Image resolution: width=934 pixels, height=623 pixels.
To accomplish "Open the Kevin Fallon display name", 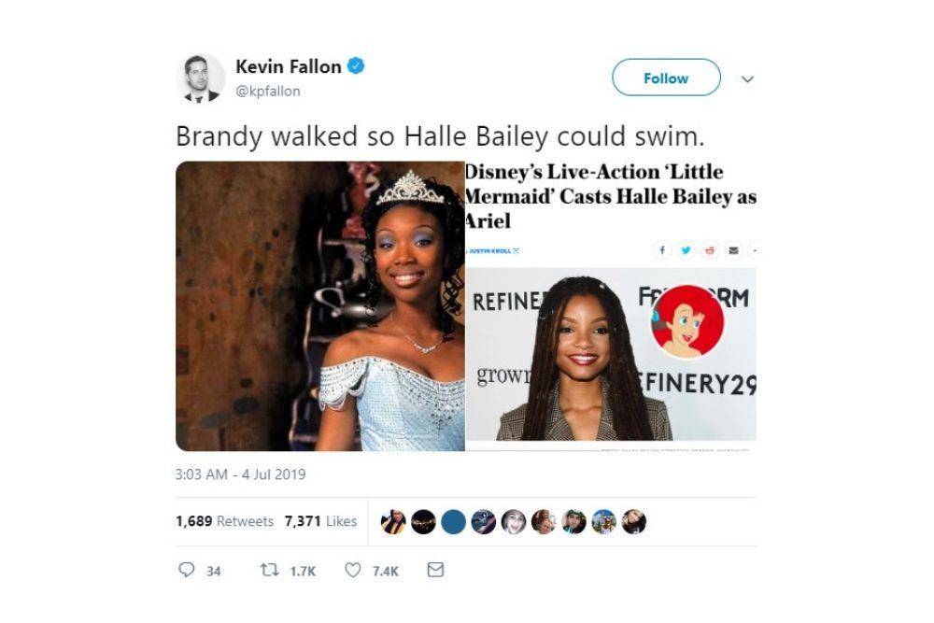I will pyautogui.click(x=289, y=66).
